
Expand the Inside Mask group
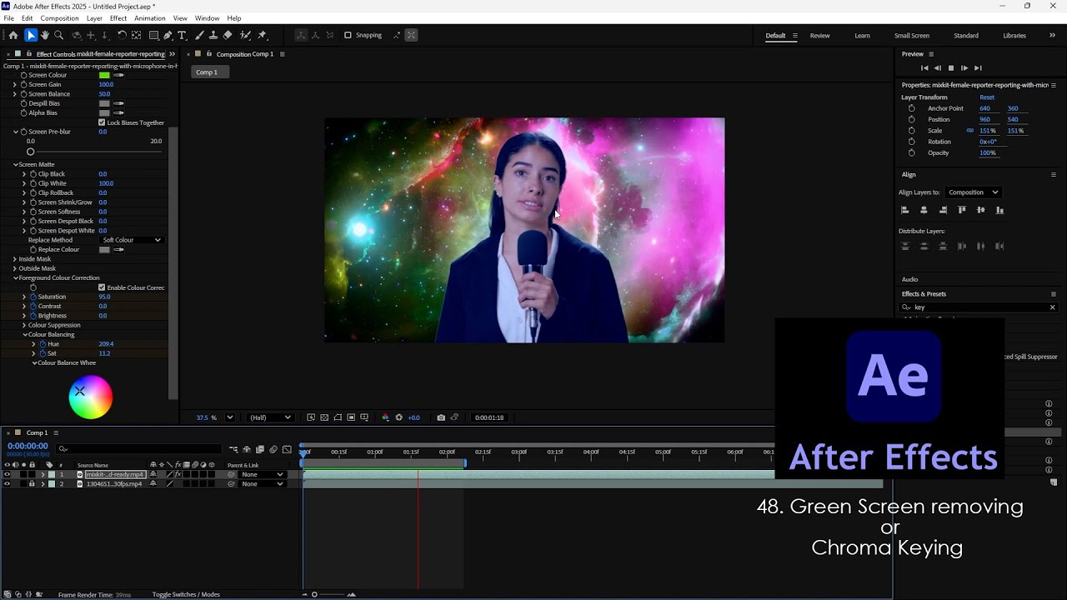coord(15,259)
